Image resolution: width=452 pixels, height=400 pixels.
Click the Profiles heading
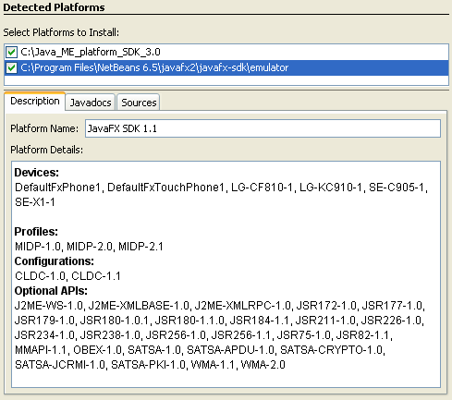click(x=36, y=232)
